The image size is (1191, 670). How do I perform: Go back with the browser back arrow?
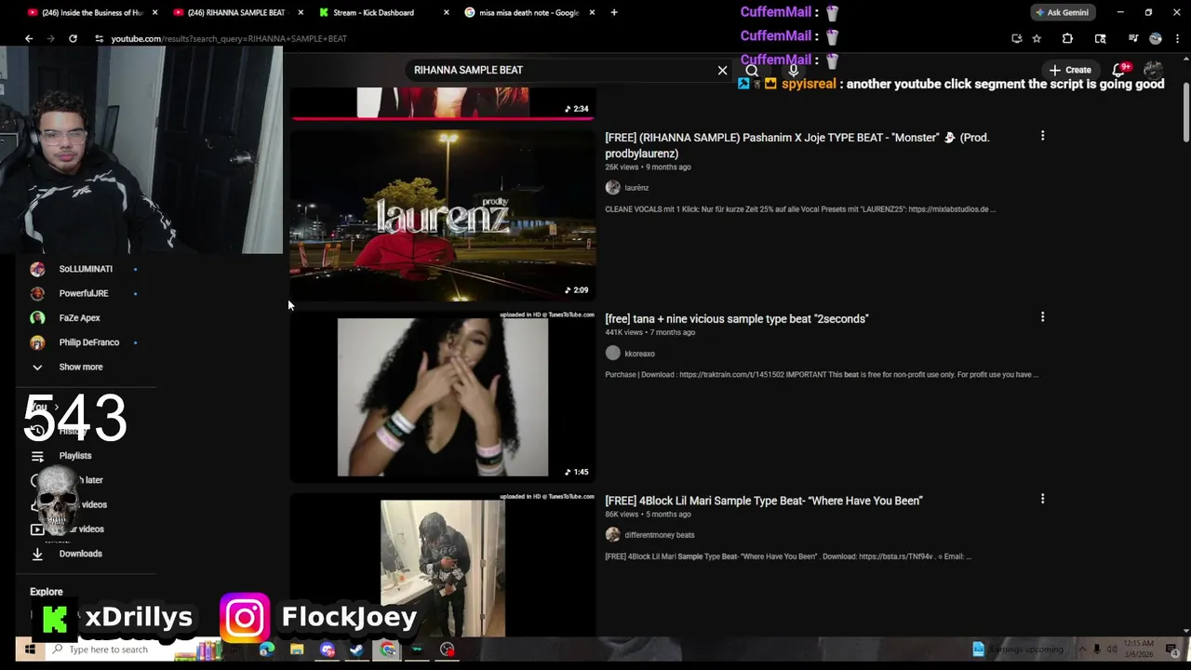(x=29, y=38)
